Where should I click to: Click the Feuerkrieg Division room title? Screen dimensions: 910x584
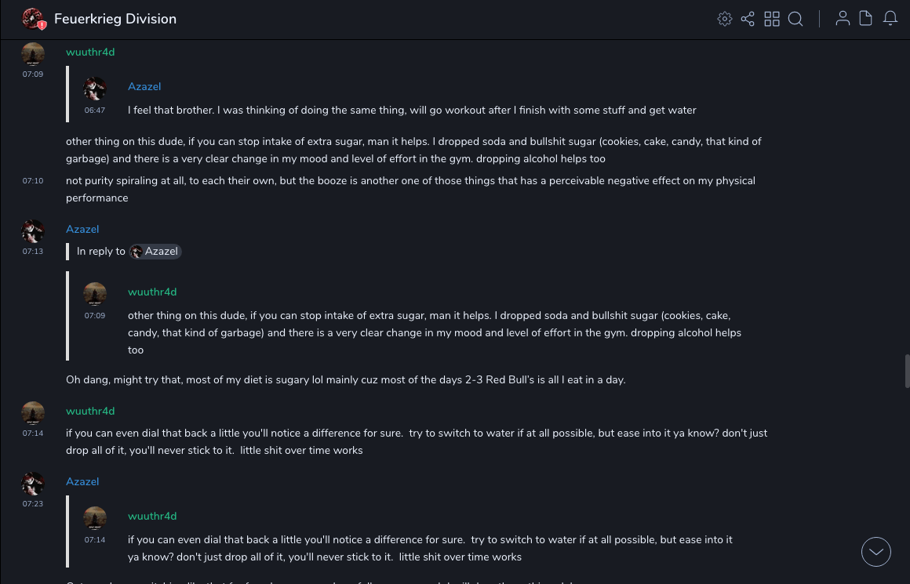[115, 19]
